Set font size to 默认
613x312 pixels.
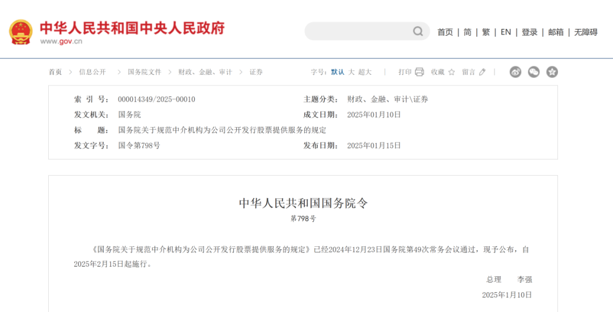coord(338,72)
